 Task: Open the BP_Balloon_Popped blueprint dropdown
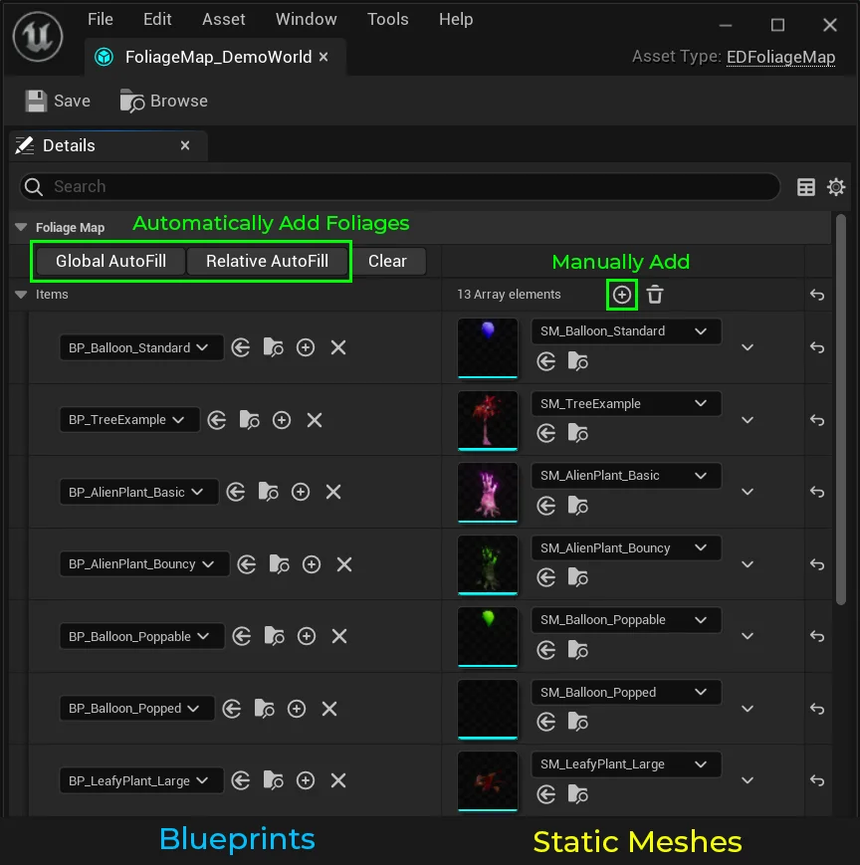[x=137, y=709]
